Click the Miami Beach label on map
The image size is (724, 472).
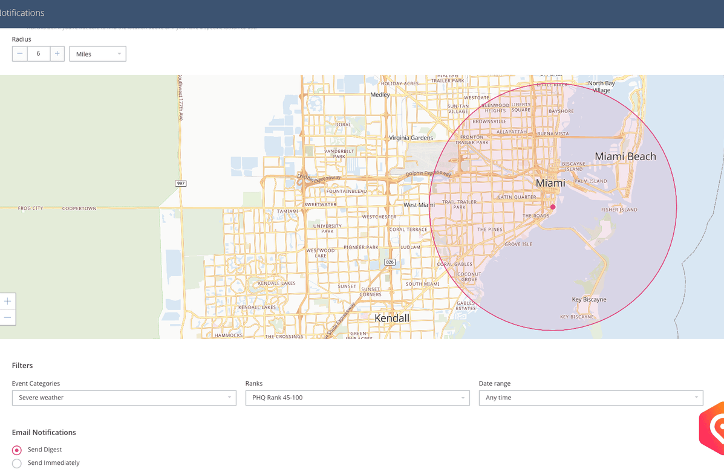tap(625, 157)
